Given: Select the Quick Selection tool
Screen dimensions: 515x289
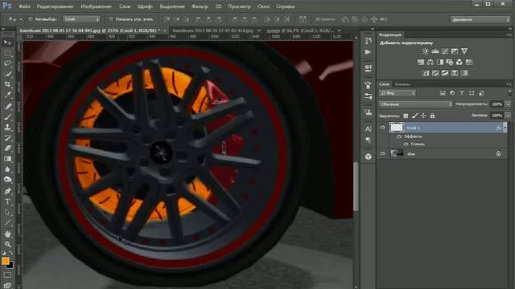Looking at the screenshot, I should [x=7, y=74].
